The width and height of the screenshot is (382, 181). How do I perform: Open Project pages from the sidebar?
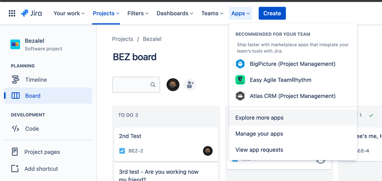41,152
